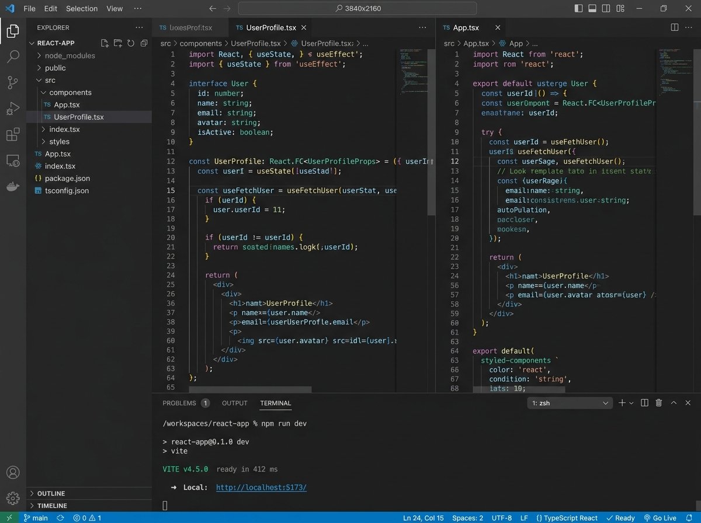Open the Remote Explorer view

click(x=13, y=161)
